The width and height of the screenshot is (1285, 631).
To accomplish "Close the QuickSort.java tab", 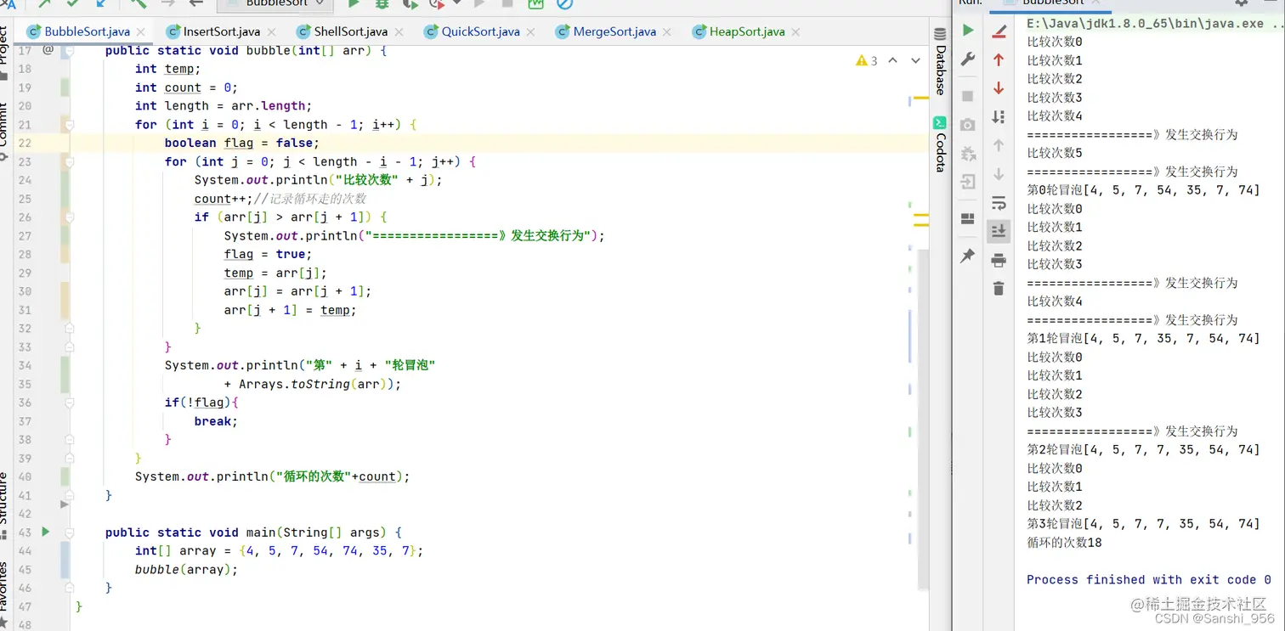I will (530, 32).
